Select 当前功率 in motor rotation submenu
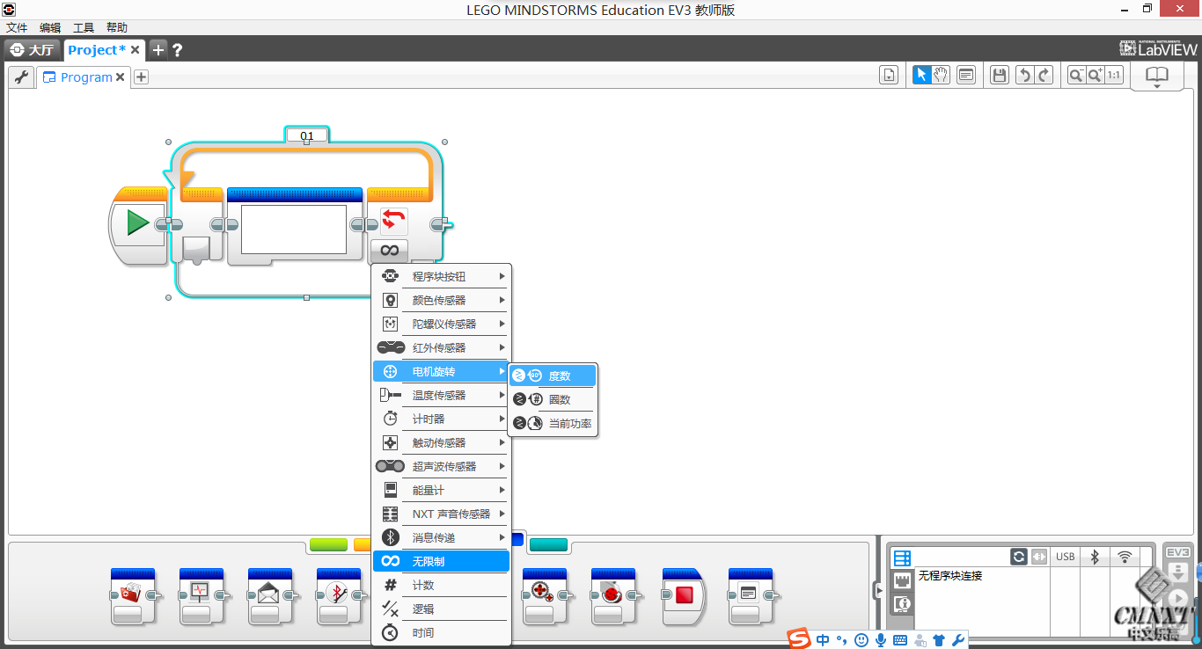This screenshot has width=1202, height=649. [x=553, y=423]
